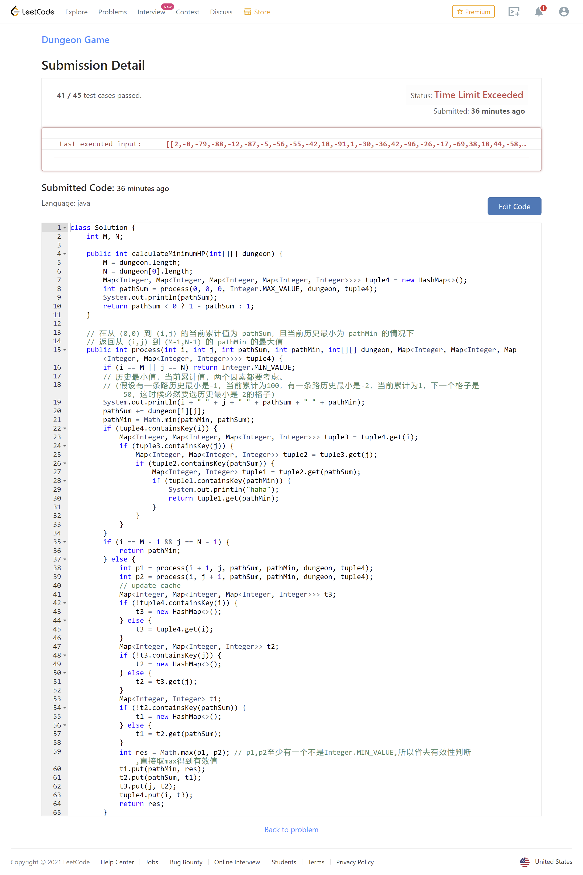
Task: Collapse the class Solution fold arrow on line 1
Action: click(x=65, y=228)
